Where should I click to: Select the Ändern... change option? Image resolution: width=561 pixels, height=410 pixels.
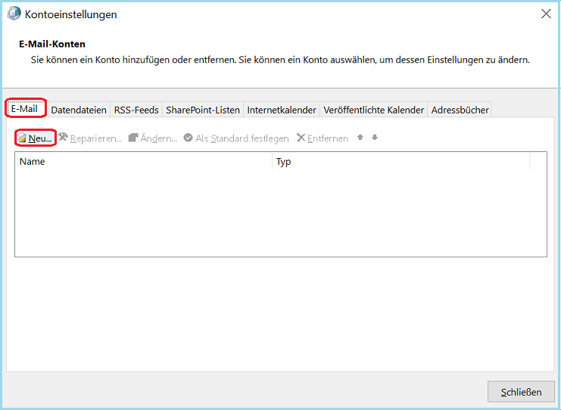click(x=153, y=138)
